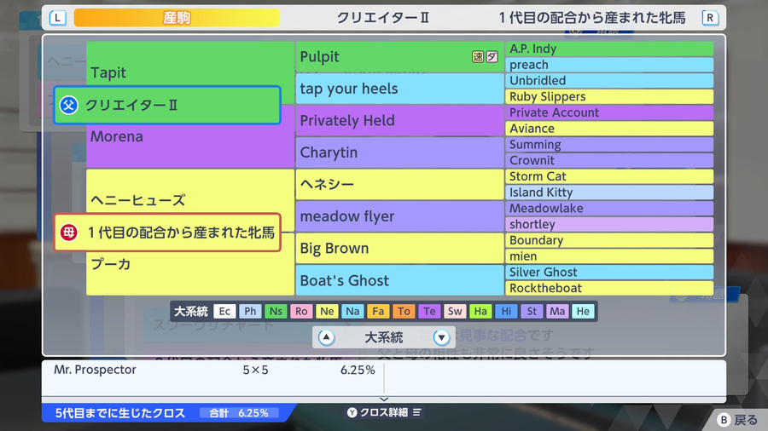Click the Aviance ancestor cell
Viewport: 768px width, 431px height.
click(609, 129)
